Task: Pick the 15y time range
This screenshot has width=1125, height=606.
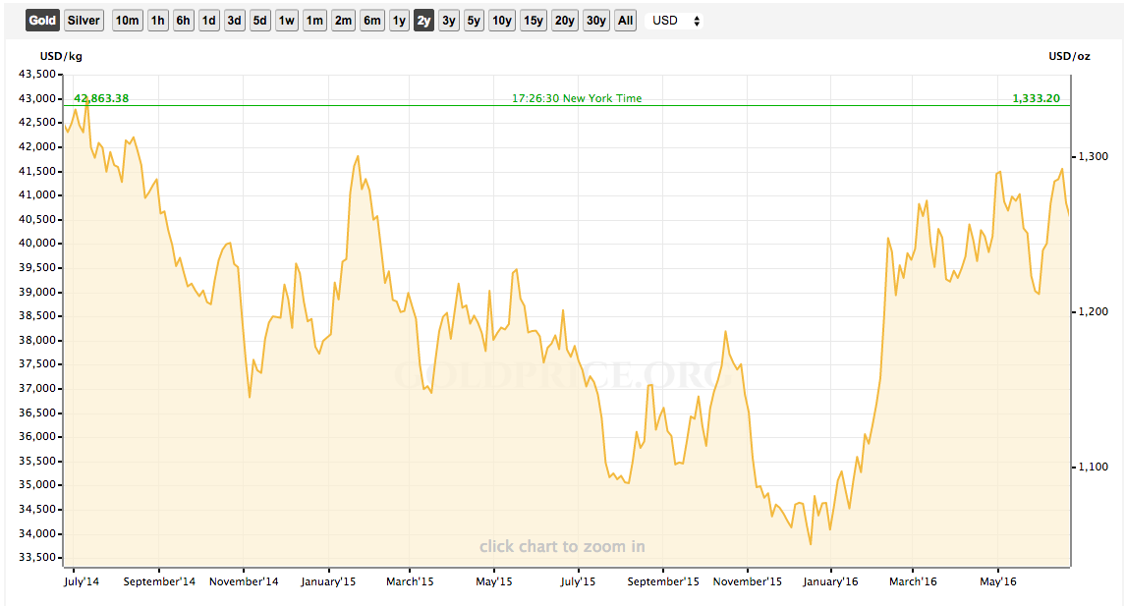Action: point(534,20)
